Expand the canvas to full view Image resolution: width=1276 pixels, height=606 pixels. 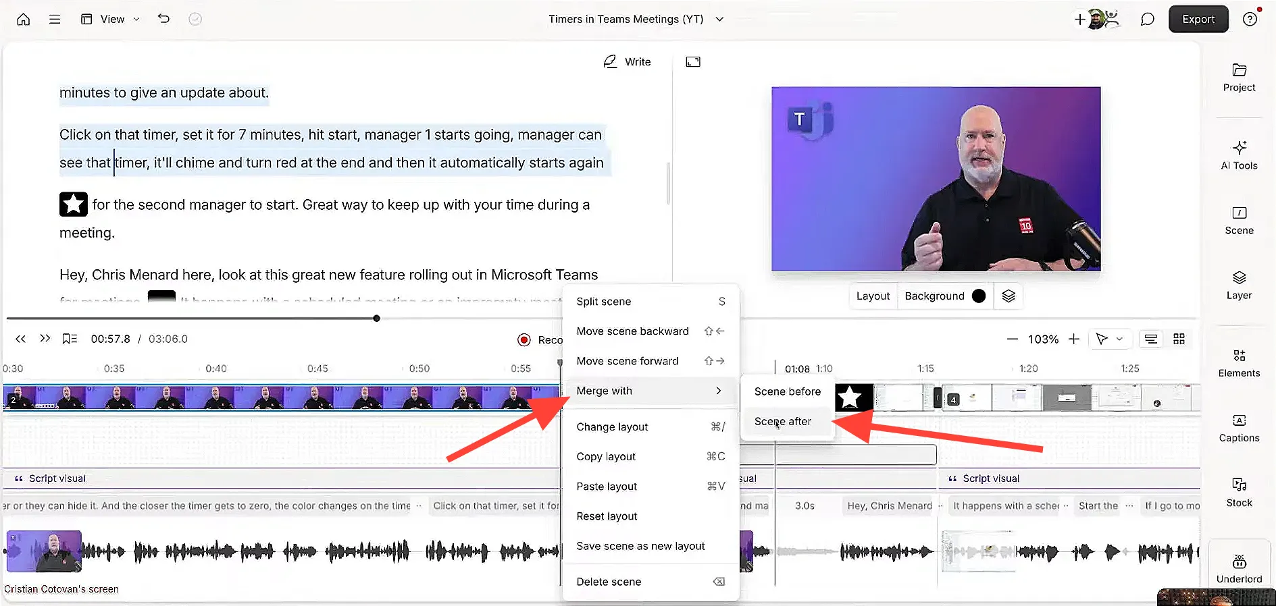[693, 62]
